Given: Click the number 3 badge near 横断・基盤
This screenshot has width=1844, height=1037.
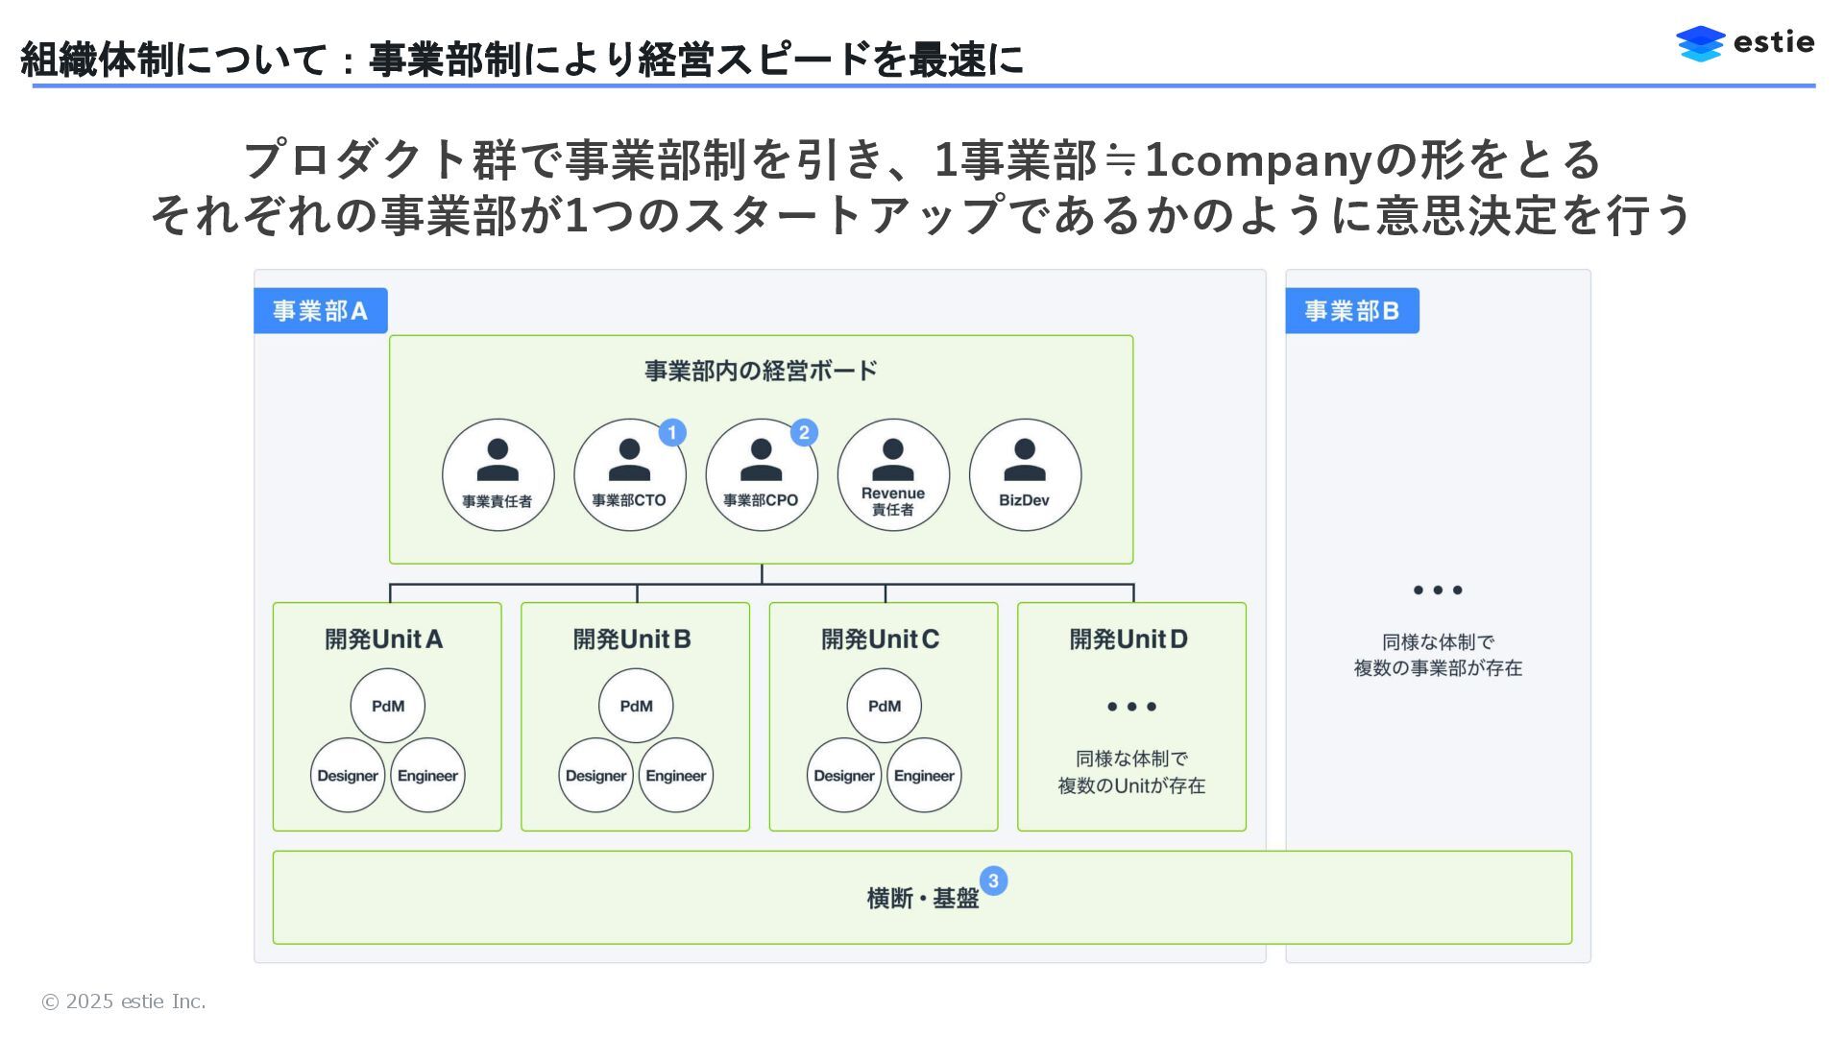Looking at the screenshot, I should (x=993, y=880).
